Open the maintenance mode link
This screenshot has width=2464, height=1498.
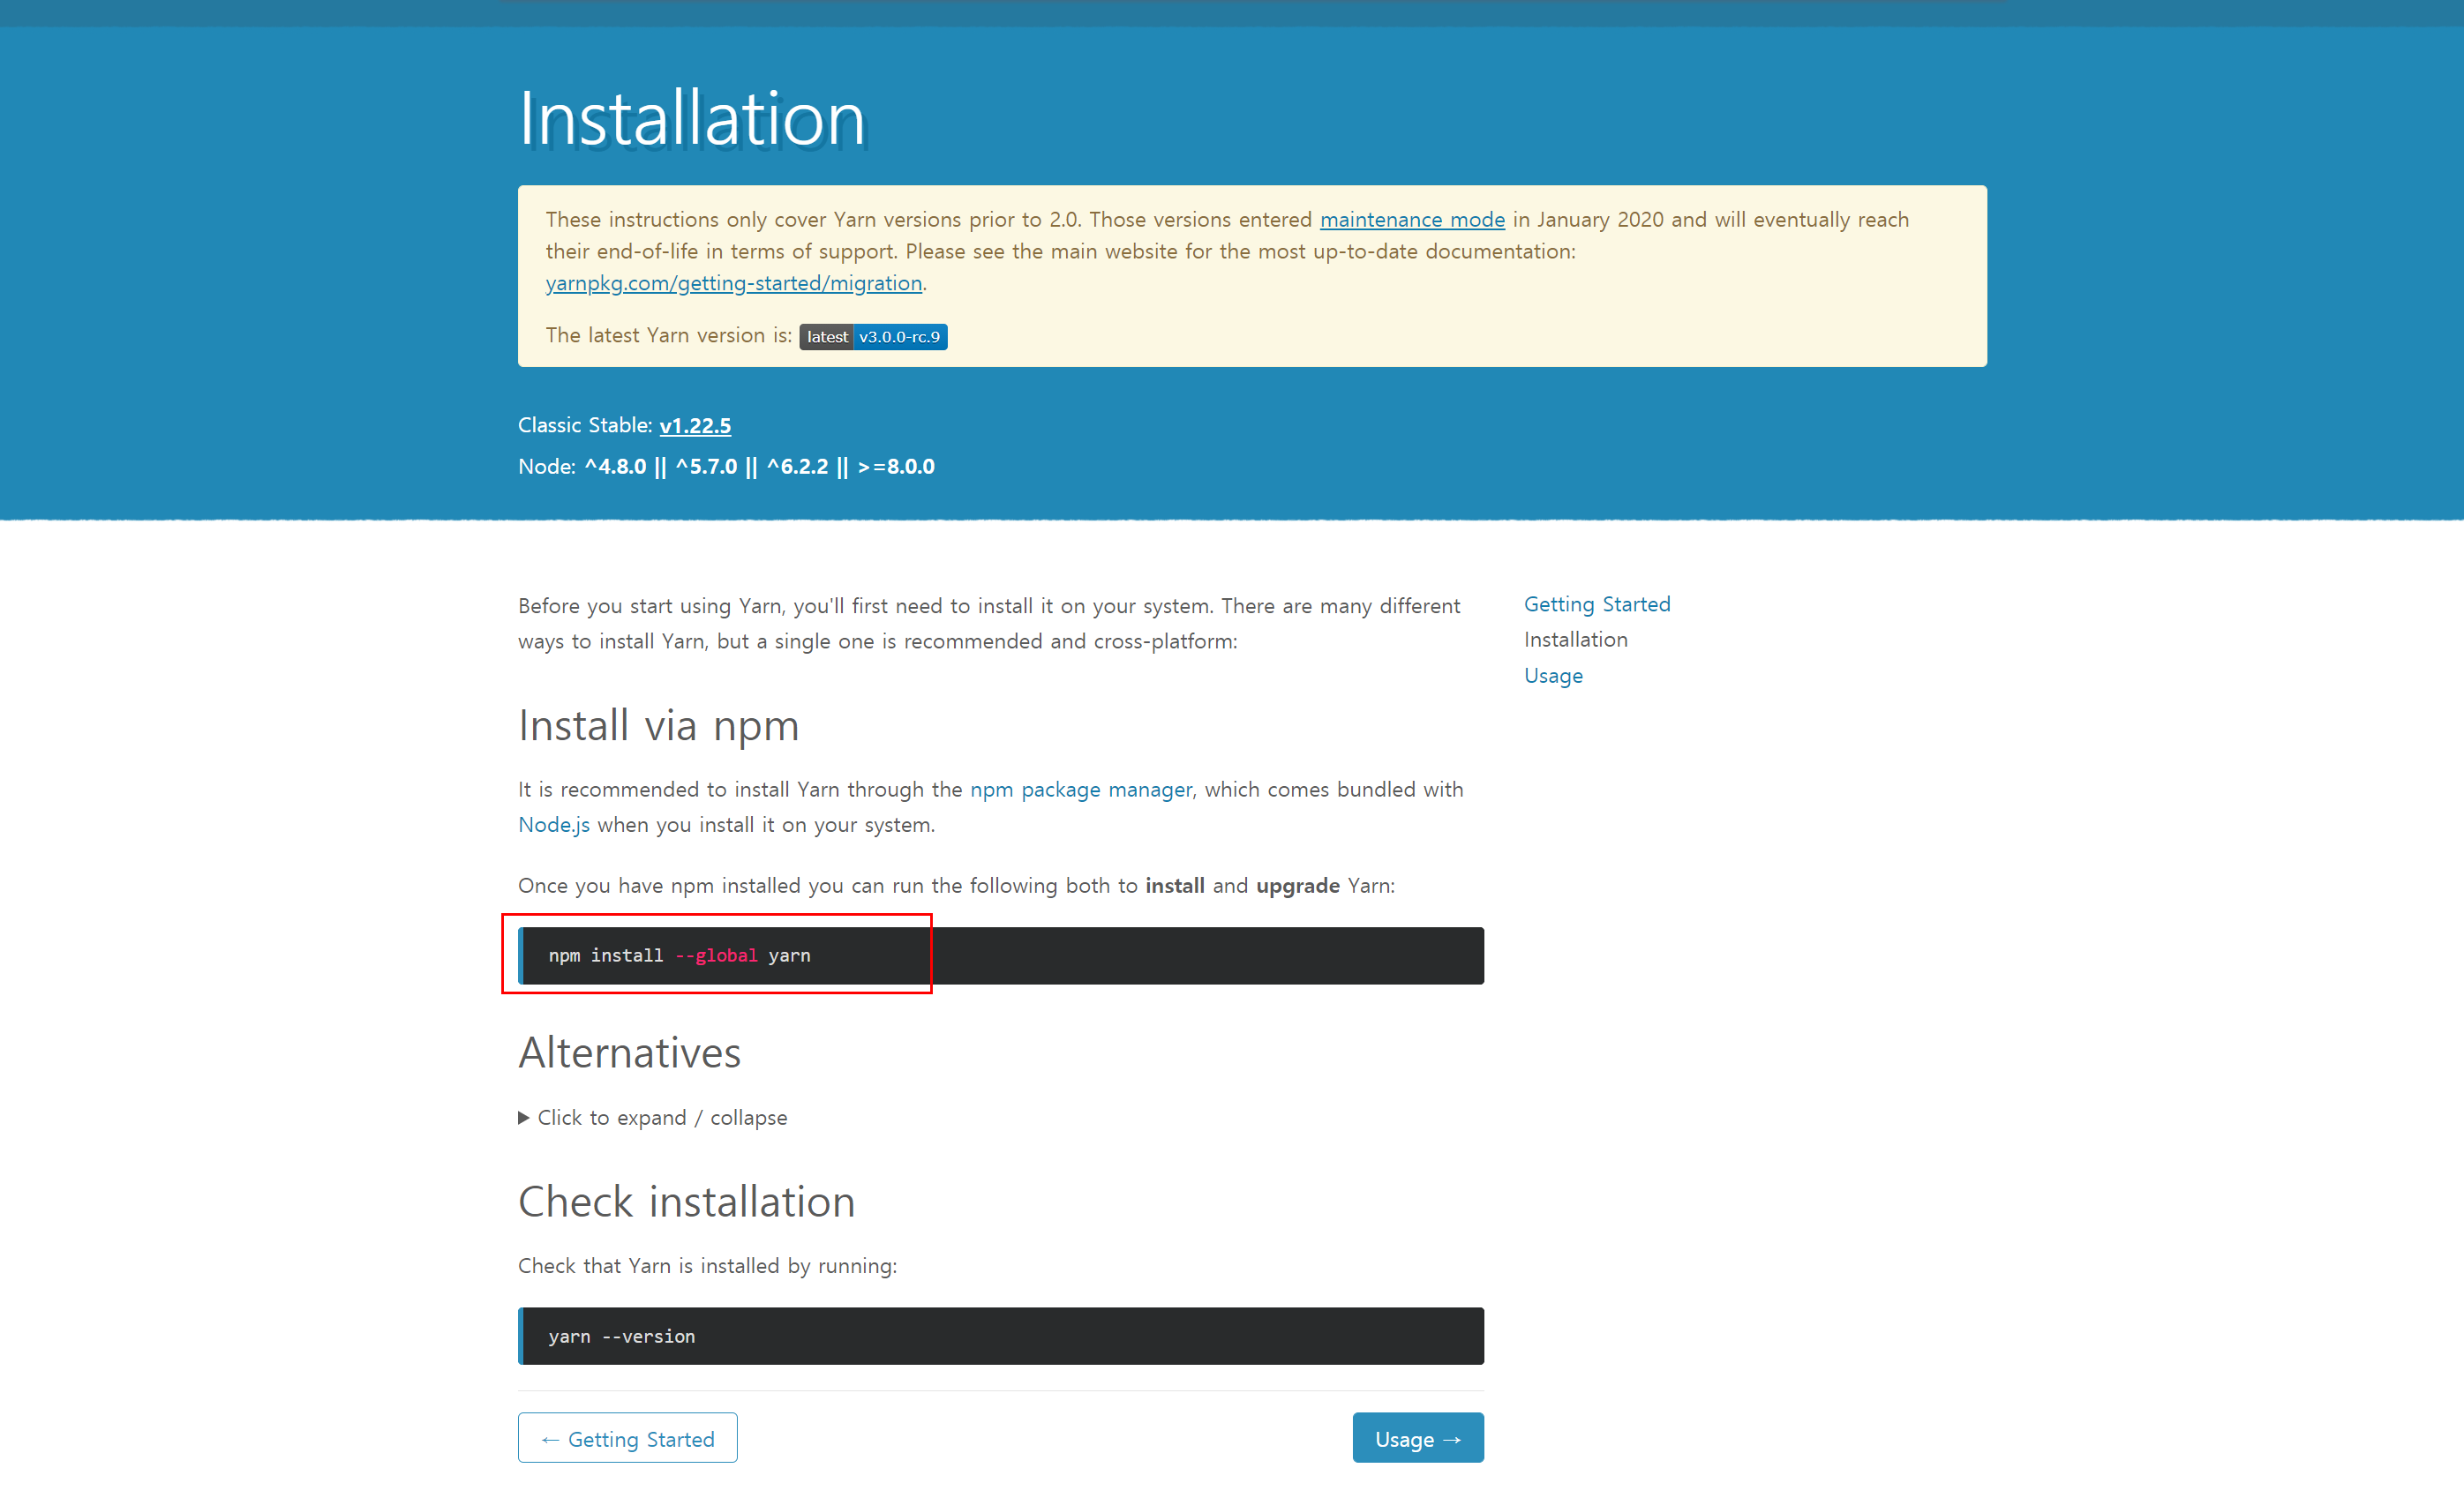pos(1411,220)
